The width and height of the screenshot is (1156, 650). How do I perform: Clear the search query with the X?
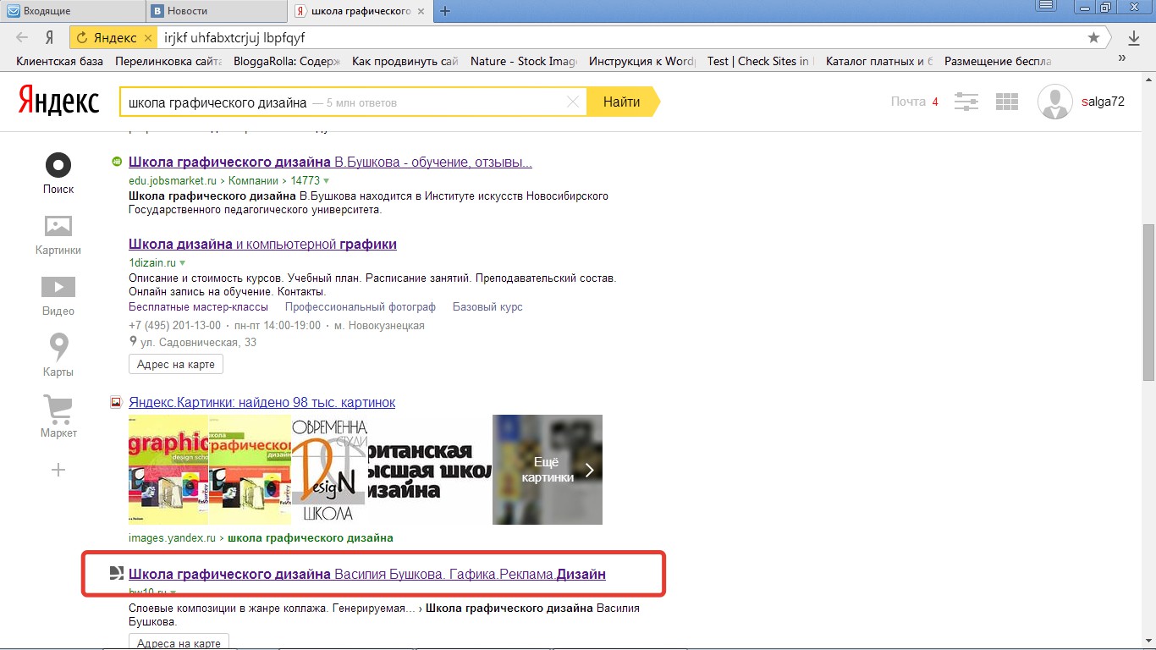[x=573, y=102]
